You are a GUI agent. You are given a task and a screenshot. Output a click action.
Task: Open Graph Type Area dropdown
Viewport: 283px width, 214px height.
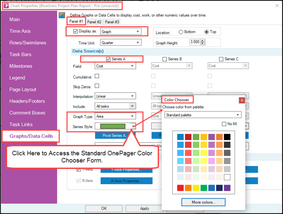115,116
